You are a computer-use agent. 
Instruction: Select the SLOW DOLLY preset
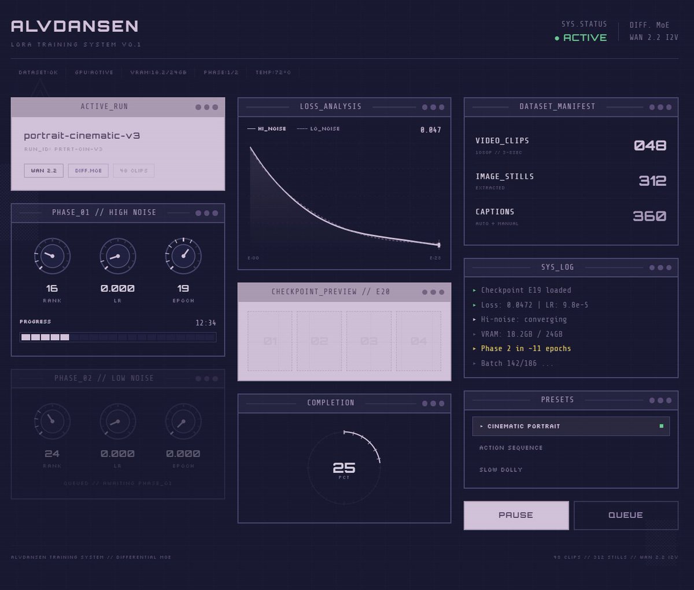pyautogui.click(x=571, y=470)
